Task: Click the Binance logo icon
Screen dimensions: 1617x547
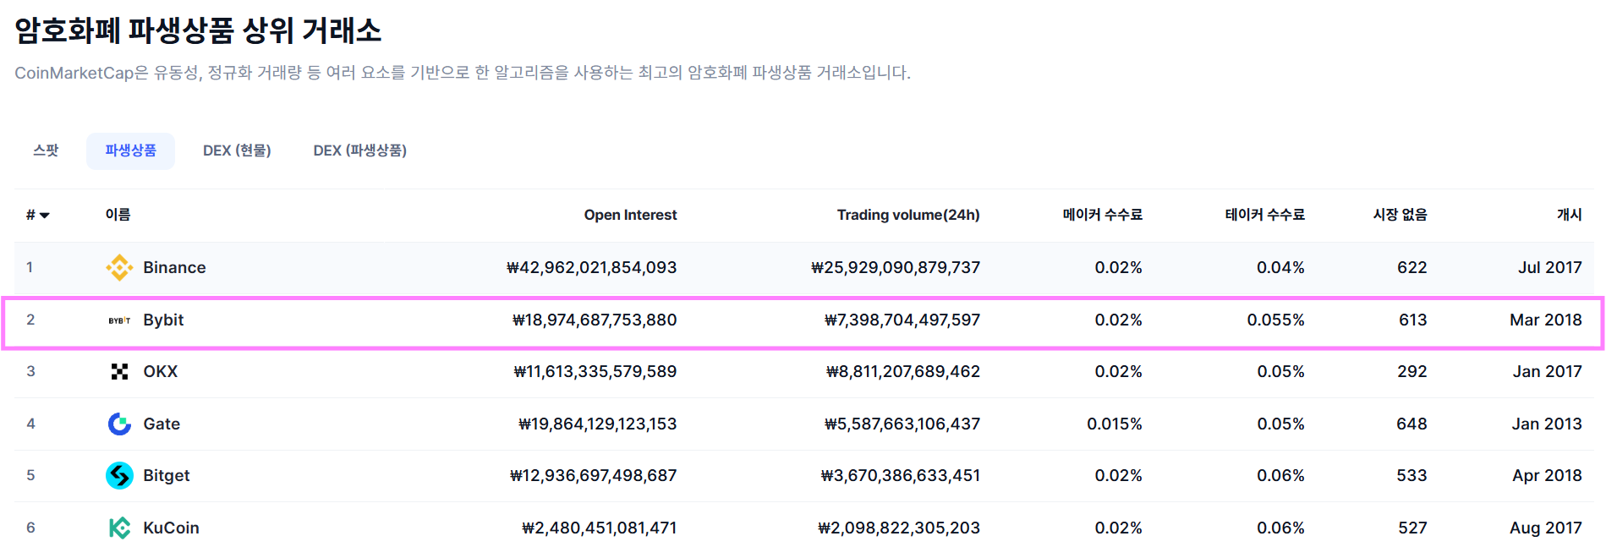Action: tap(119, 268)
